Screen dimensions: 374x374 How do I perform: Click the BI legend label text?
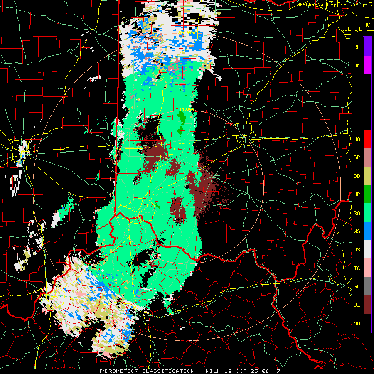point(357,305)
